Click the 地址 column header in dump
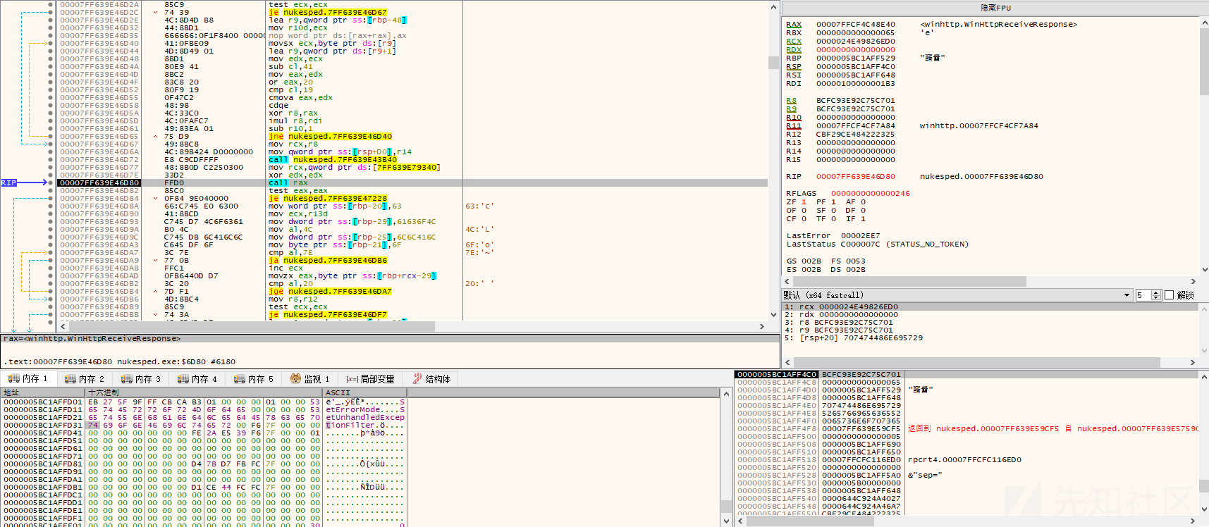This screenshot has height=527, width=1209. coord(42,392)
